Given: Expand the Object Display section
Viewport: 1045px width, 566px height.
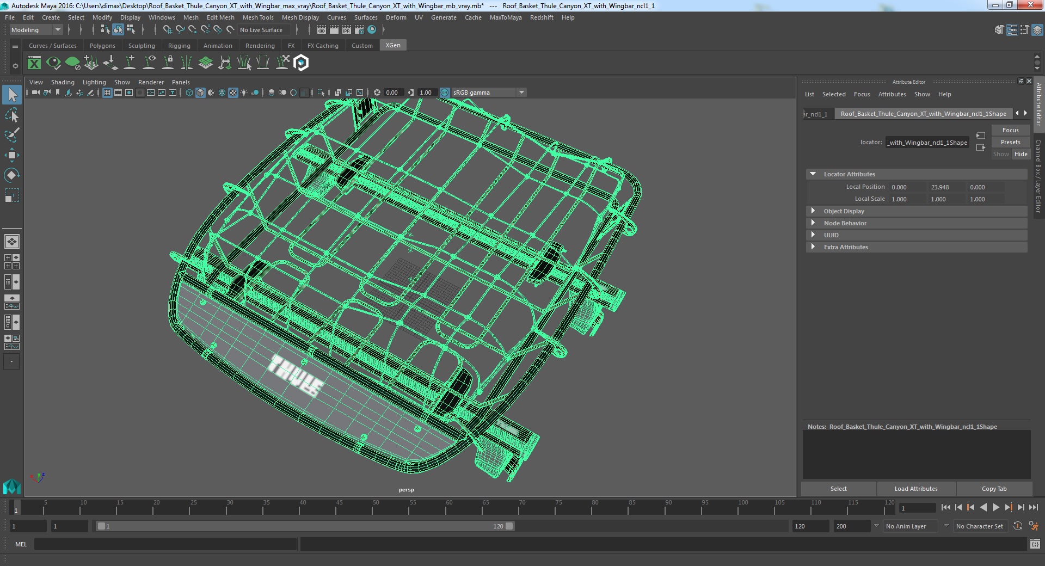Looking at the screenshot, I should tap(813, 211).
